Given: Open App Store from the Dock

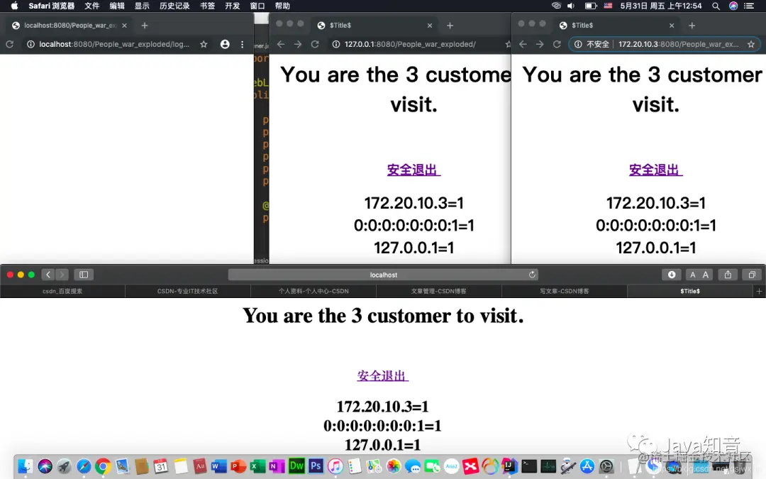Looking at the screenshot, I should click(x=587, y=466).
